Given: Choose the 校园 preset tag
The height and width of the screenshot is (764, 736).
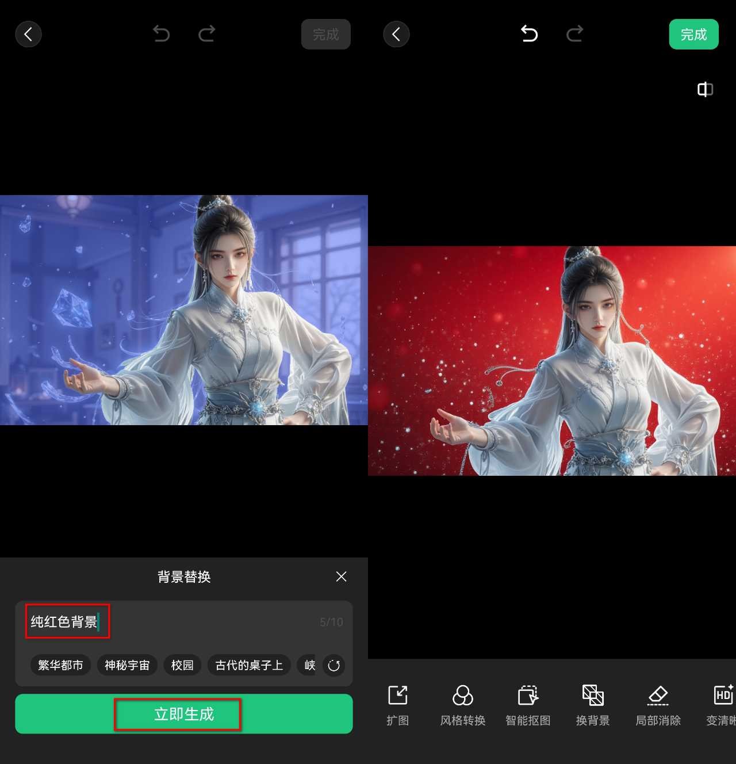Looking at the screenshot, I should pos(182,666).
